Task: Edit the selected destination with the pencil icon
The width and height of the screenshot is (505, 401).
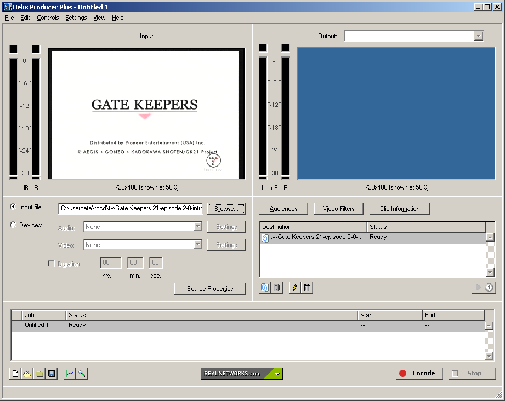Action: [294, 288]
